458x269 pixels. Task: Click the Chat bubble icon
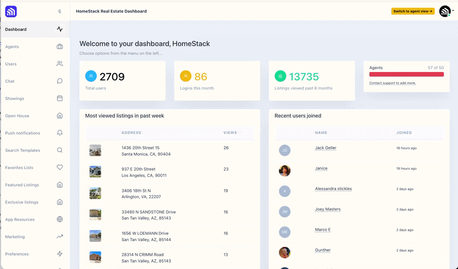coord(60,81)
